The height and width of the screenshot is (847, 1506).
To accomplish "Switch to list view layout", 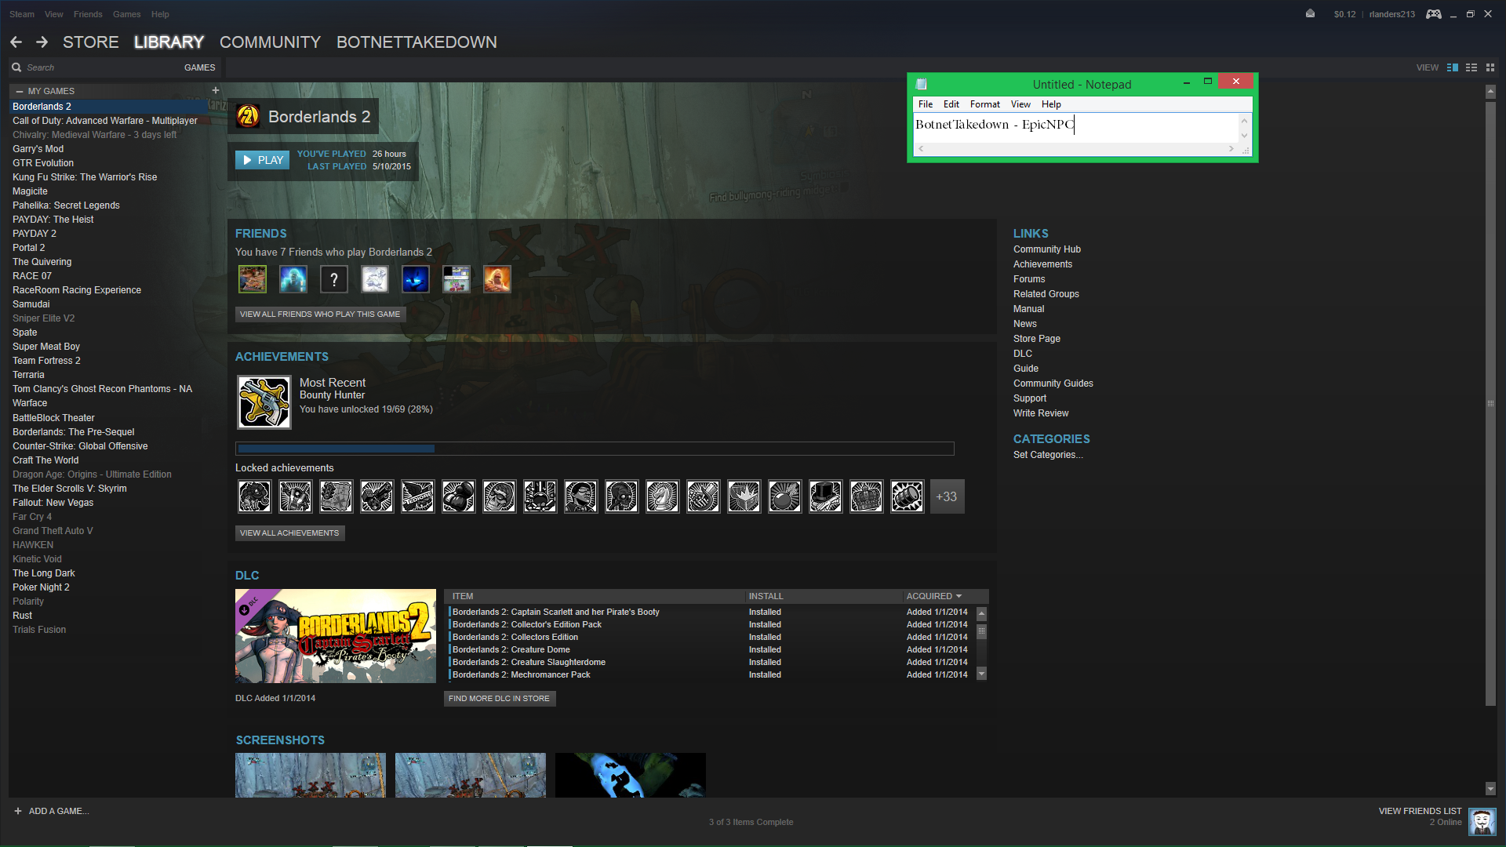I will [x=1471, y=67].
